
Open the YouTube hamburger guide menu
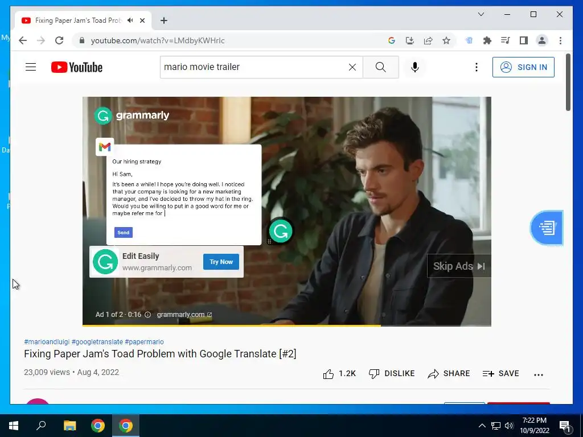(x=31, y=67)
